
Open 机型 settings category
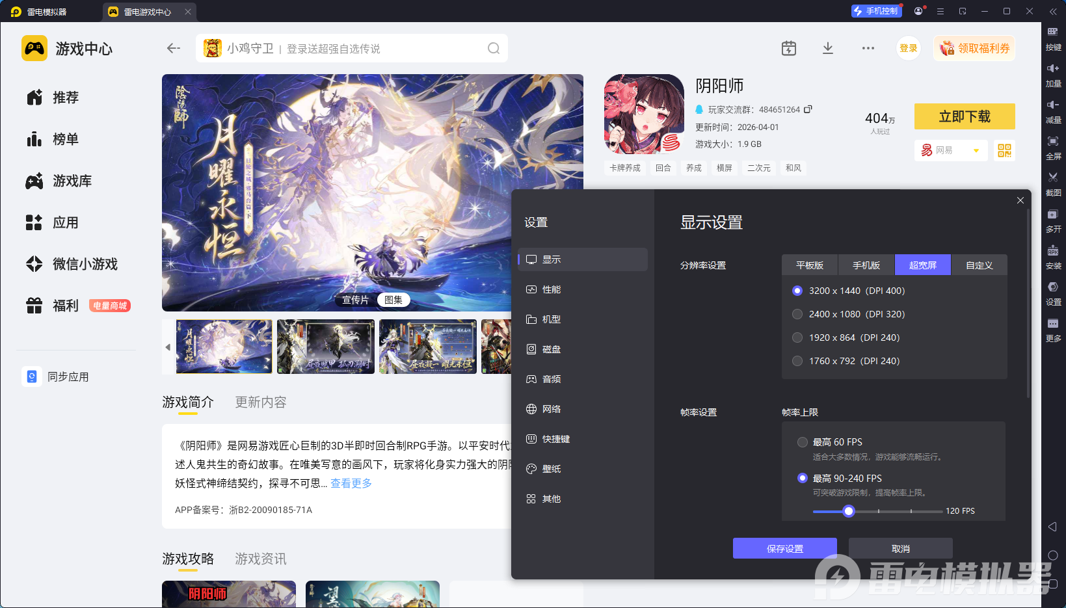[583, 319]
